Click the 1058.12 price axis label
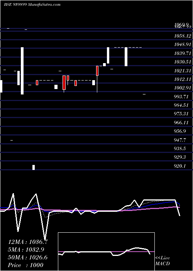This screenshot has height=271, width=193. (x=183, y=36)
